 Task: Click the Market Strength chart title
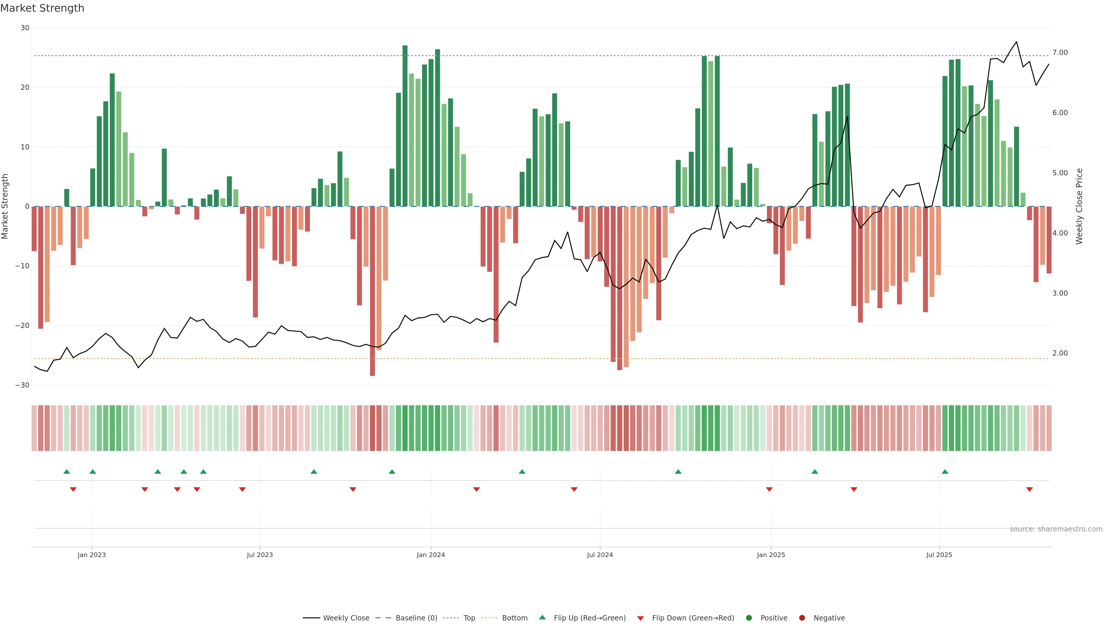[x=42, y=8]
